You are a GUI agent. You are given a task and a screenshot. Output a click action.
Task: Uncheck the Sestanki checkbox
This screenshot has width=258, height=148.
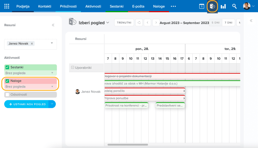(7, 67)
